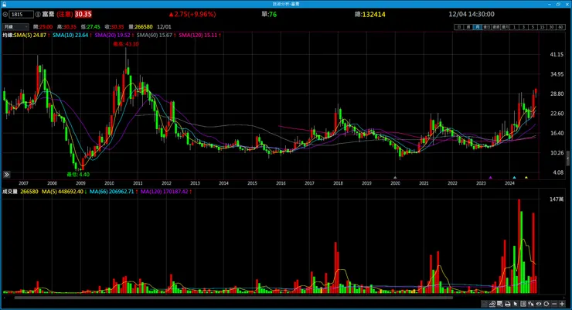Viewport: 572px width, 310px height.
Task: Switch to 30 minute interval
Action: coord(552,27)
